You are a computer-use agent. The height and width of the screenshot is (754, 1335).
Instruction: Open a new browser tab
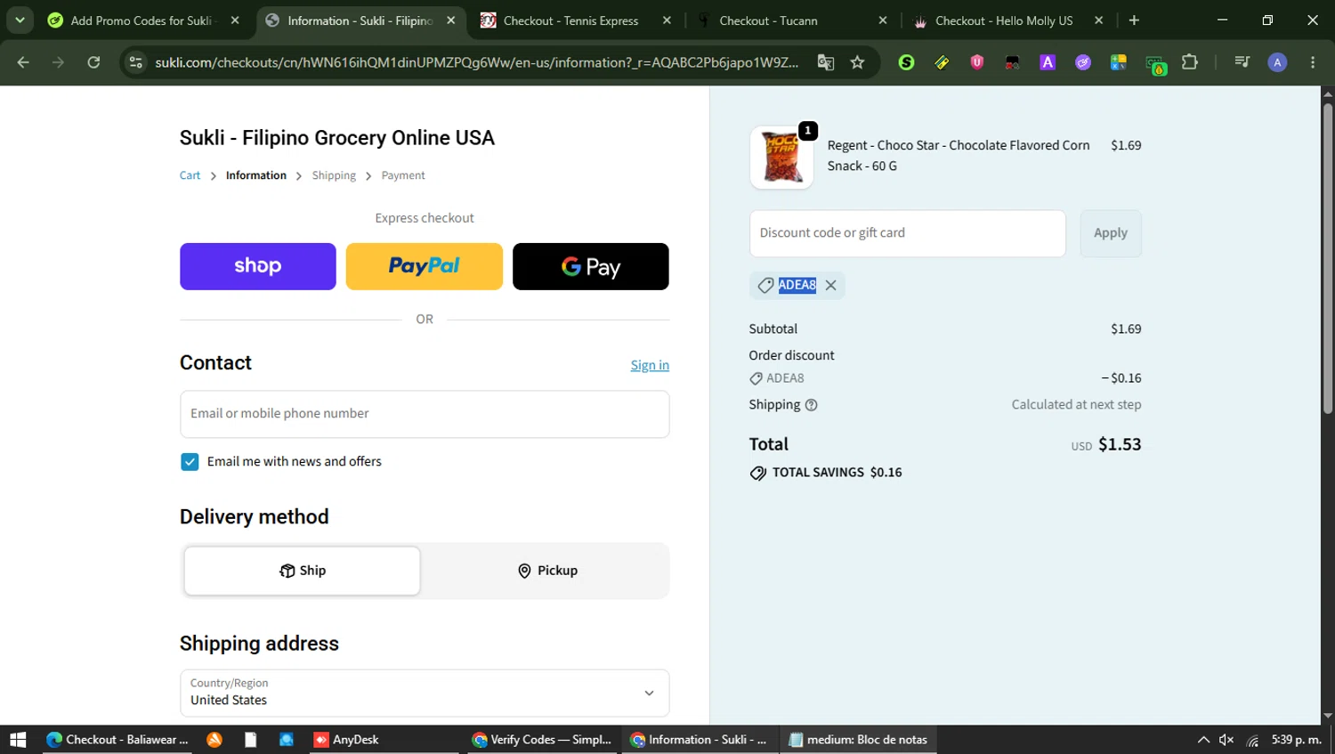pos(1134,20)
